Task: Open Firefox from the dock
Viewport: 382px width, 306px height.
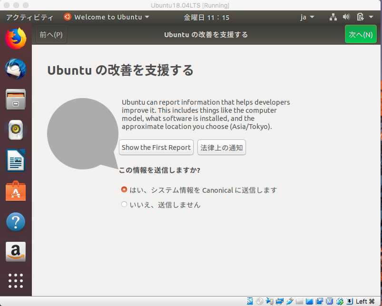Action: 16,39
